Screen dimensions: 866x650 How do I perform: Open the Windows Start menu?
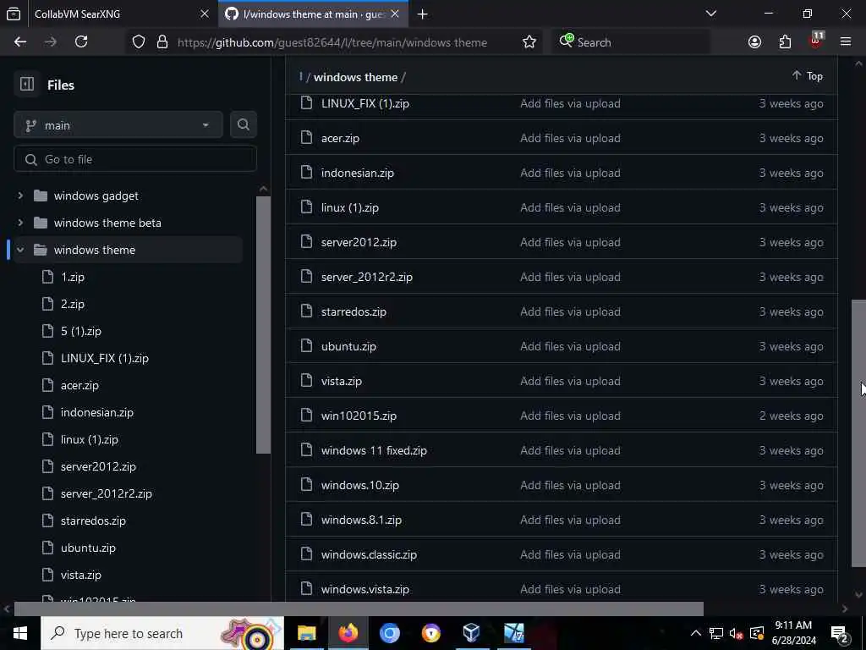(20, 633)
